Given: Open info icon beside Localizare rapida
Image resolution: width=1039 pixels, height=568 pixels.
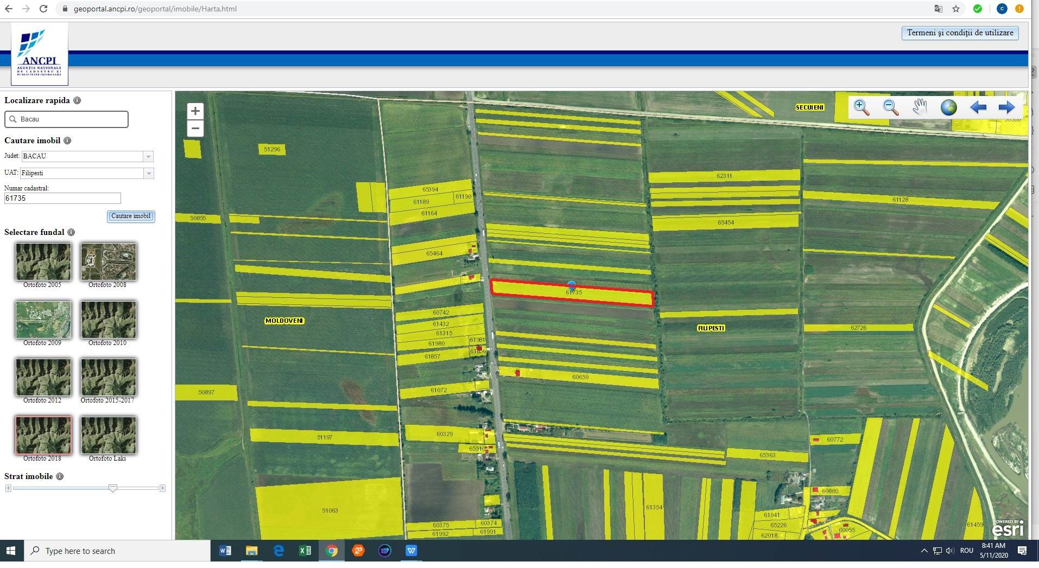Looking at the screenshot, I should pyautogui.click(x=77, y=100).
